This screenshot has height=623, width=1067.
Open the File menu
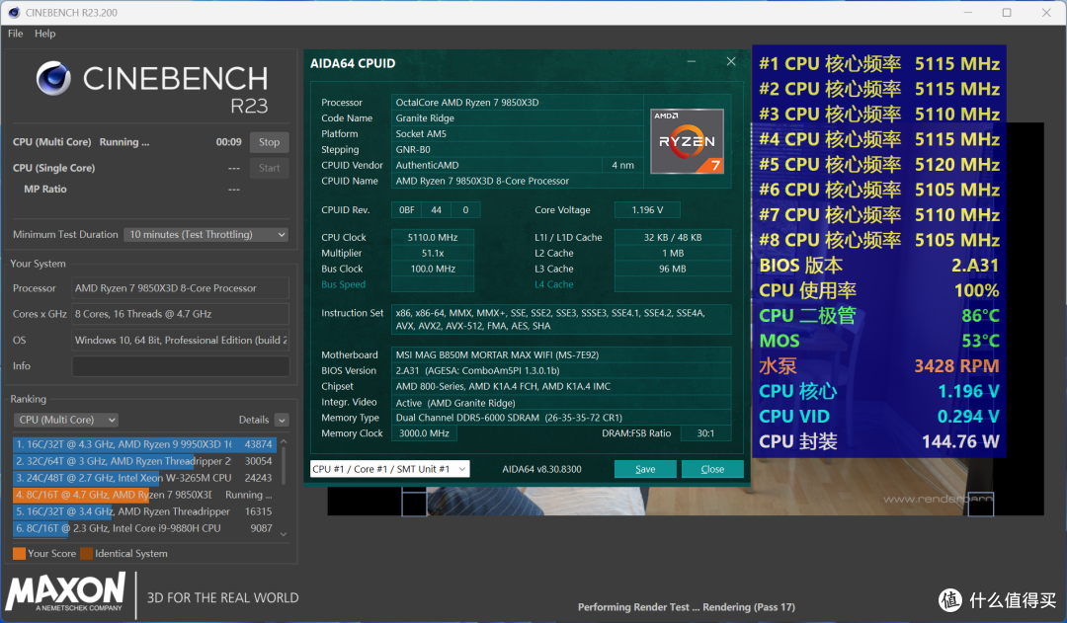click(15, 34)
